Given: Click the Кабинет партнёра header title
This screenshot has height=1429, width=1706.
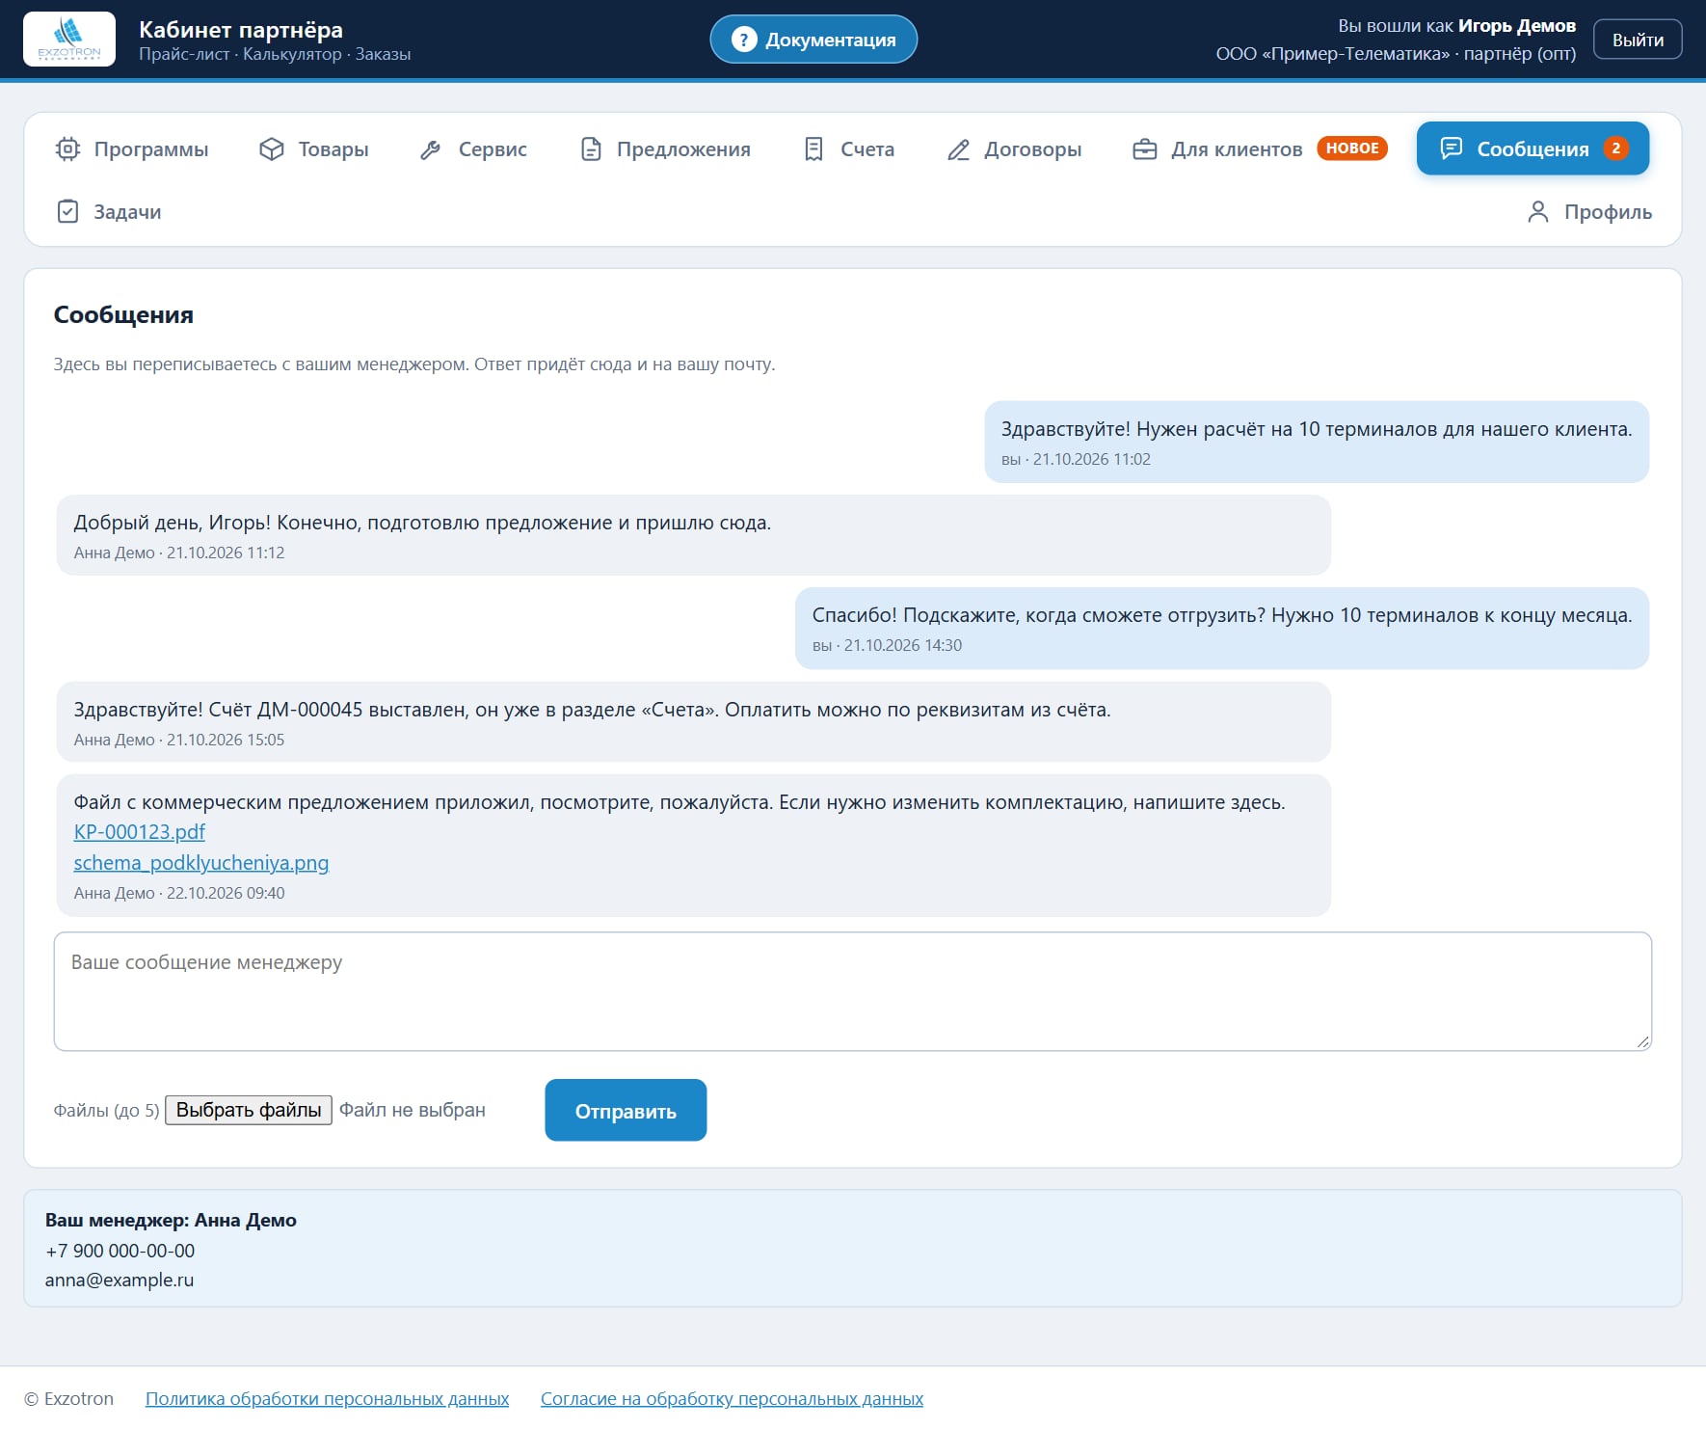Looking at the screenshot, I should [241, 30].
